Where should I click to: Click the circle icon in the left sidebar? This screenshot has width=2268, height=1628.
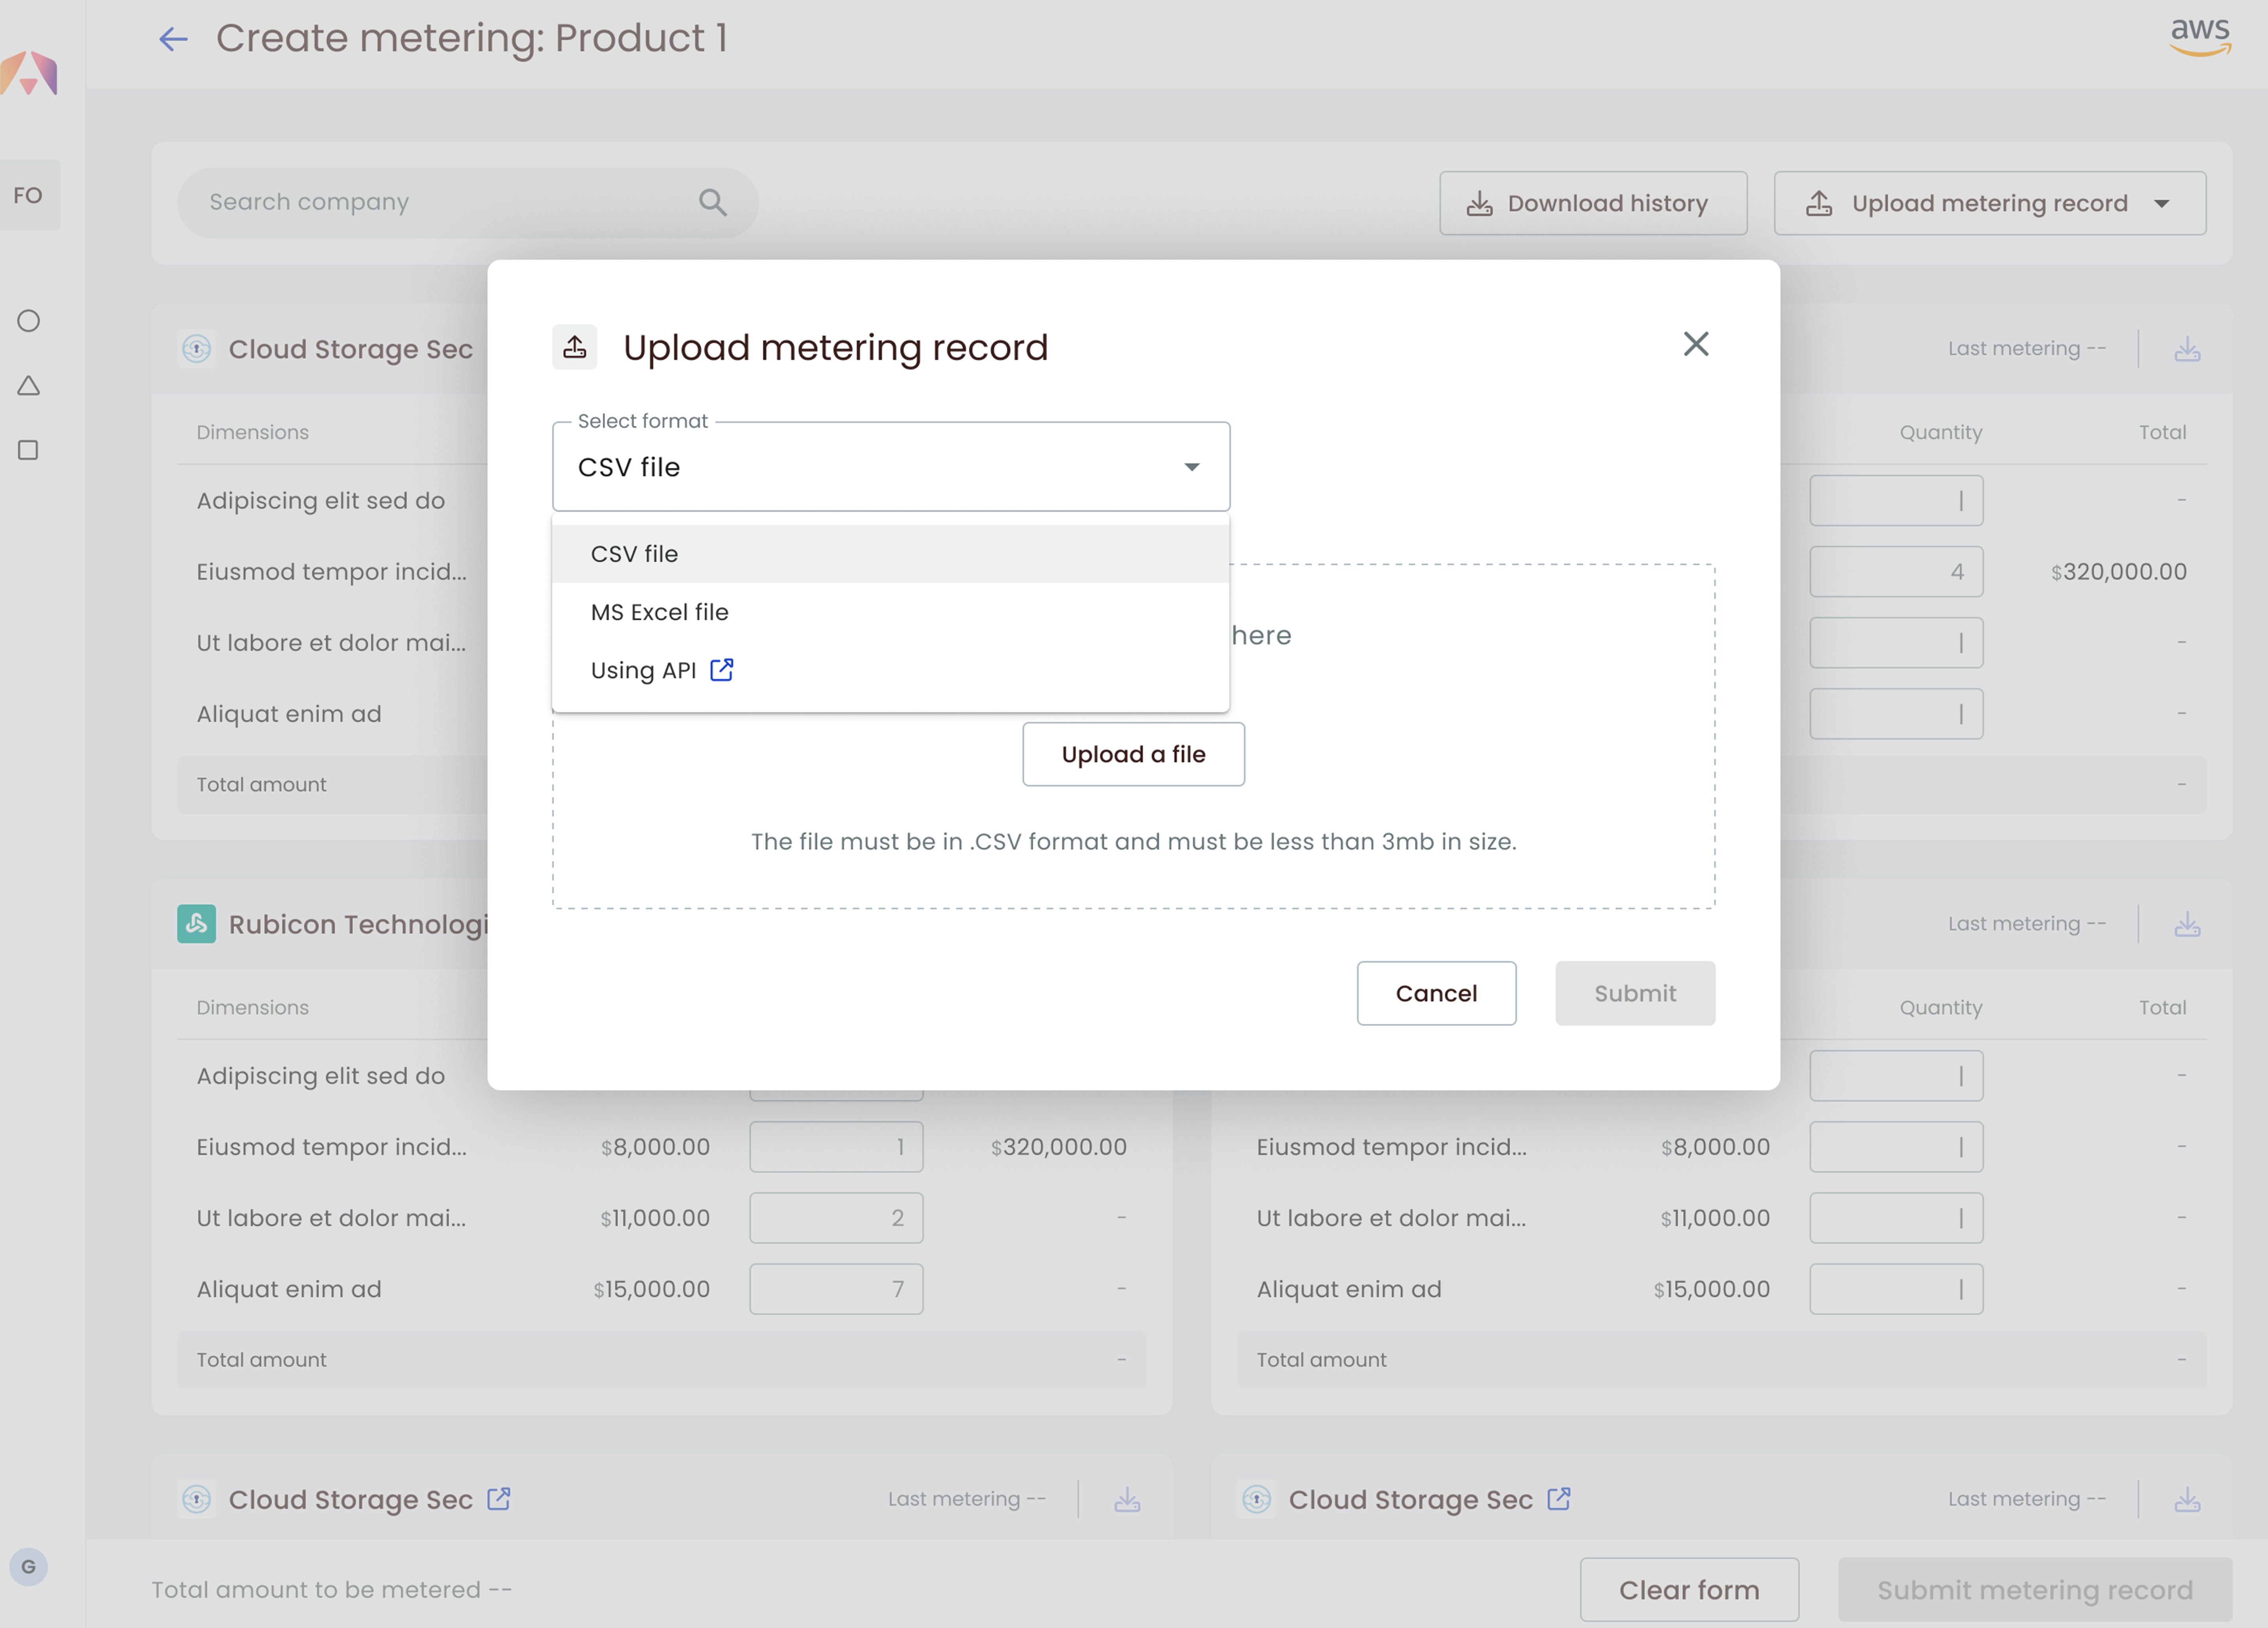[28, 321]
